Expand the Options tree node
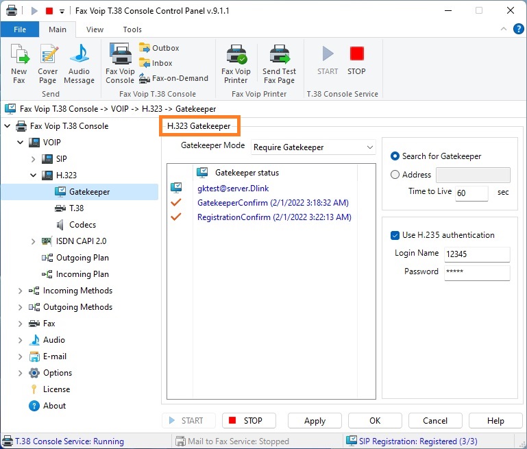This screenshot has width=527, height=449. pyautogui.click(x=20, y=373)
